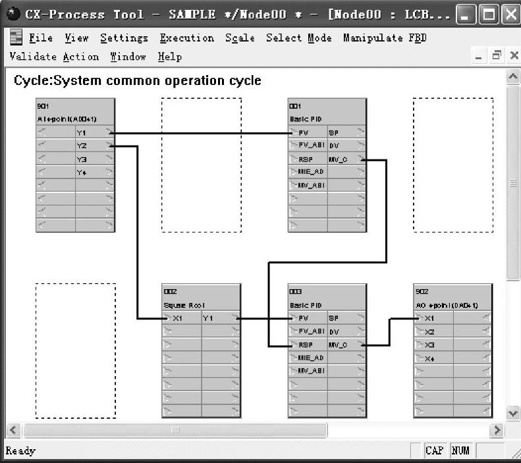Screen dimensions: 521x463
Task: Open the Manipulate FBD menu
Action: (x=385, y=38)
